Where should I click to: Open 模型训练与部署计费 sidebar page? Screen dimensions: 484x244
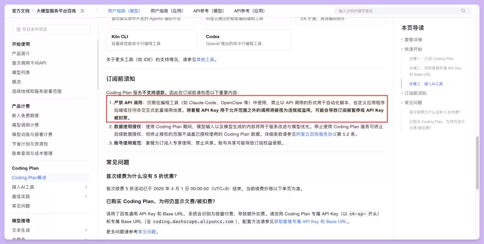point(32,135)
